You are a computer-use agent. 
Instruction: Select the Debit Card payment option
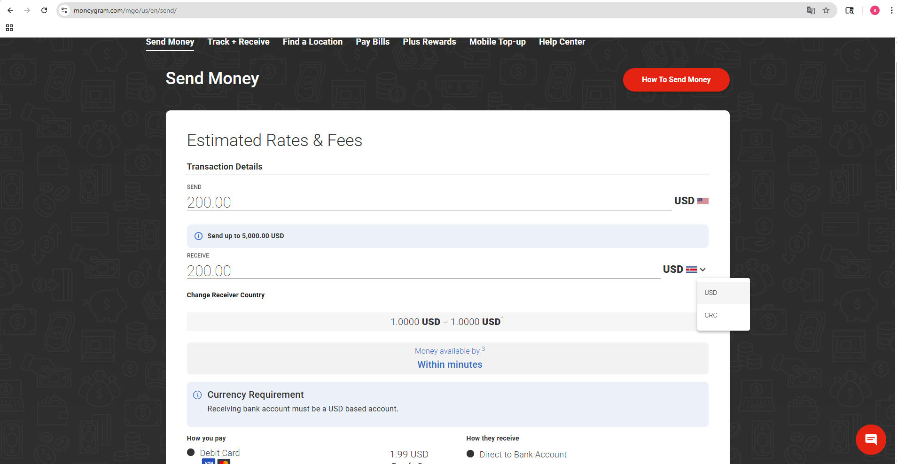coord(191,453)
